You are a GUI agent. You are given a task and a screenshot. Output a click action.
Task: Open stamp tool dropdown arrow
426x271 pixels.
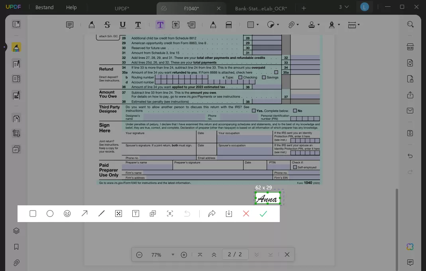318,25
